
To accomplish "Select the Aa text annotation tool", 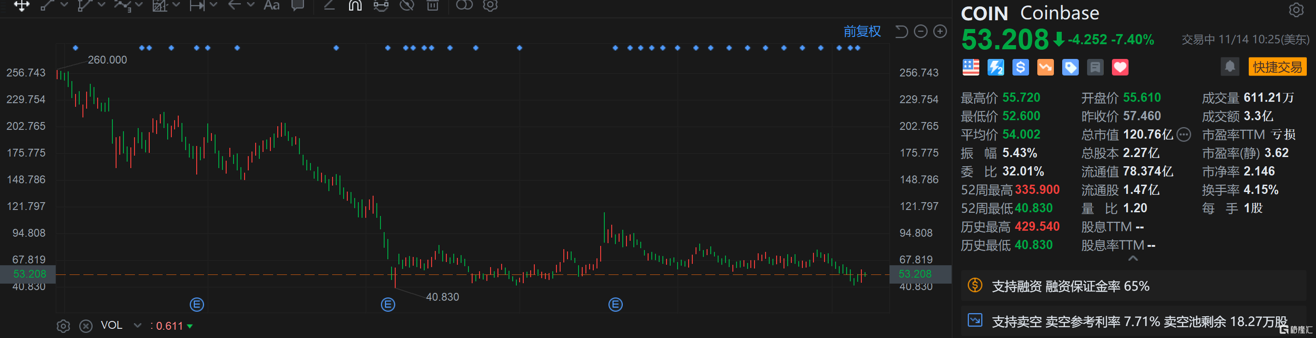I will click(272, 5).
